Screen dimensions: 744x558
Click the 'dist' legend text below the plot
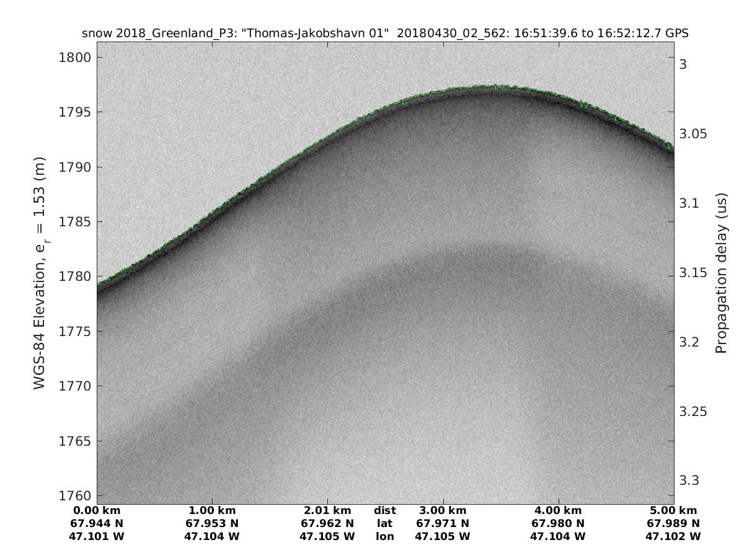[x=384, y=511]
